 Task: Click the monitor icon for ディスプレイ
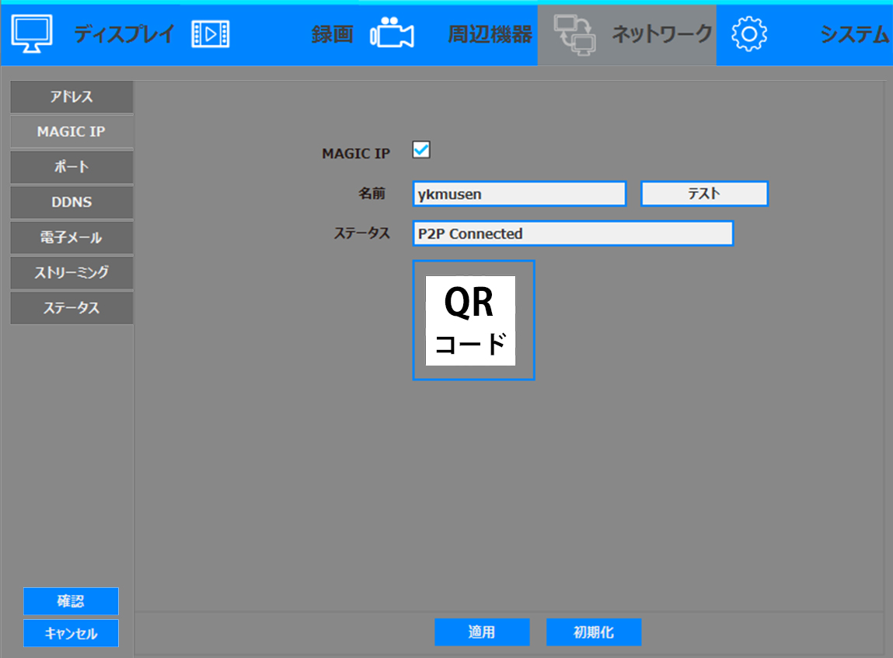32,34
